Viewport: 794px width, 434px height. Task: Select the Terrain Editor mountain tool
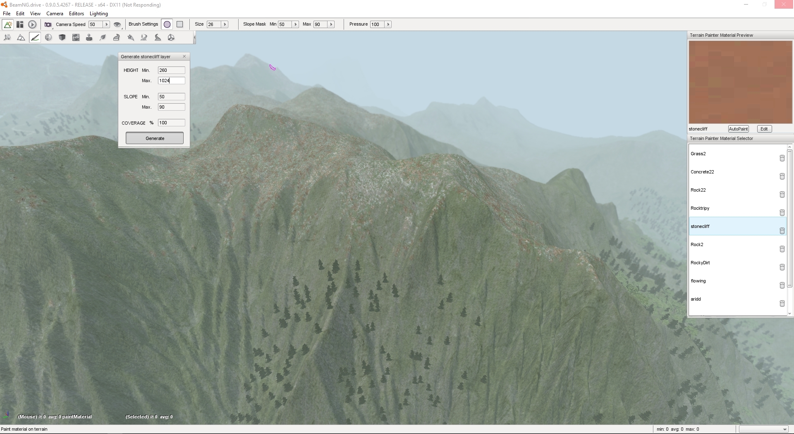tap(21, 38)
